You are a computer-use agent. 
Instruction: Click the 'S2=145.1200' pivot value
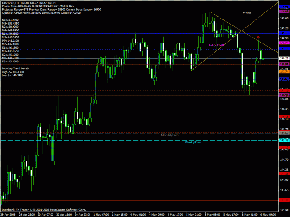(x=10, y=55)
